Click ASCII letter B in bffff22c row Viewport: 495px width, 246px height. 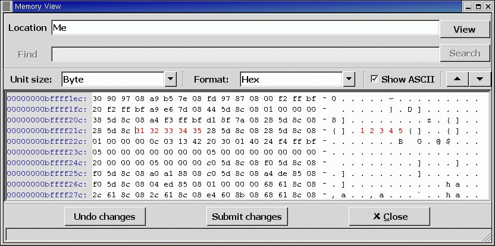coord(400,141)
